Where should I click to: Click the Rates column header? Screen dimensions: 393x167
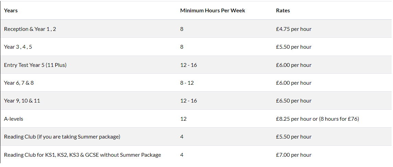coord(283,11)
